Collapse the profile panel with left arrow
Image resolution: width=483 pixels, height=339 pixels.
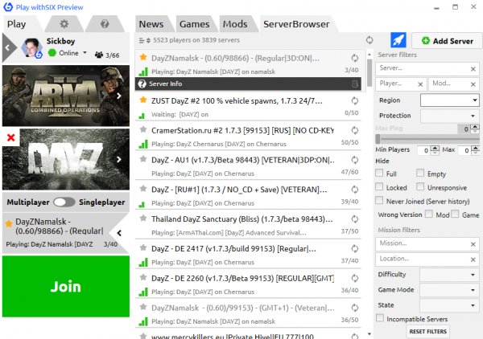coord(7,47)
